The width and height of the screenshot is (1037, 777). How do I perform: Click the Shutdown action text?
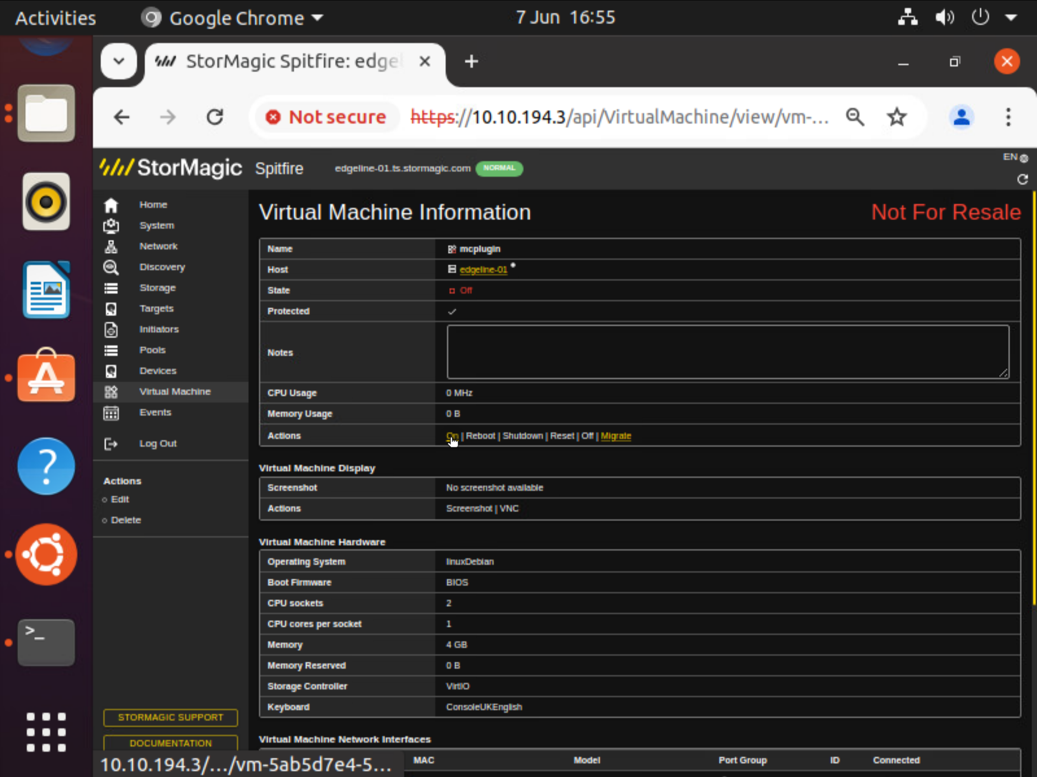click(523, 436)
